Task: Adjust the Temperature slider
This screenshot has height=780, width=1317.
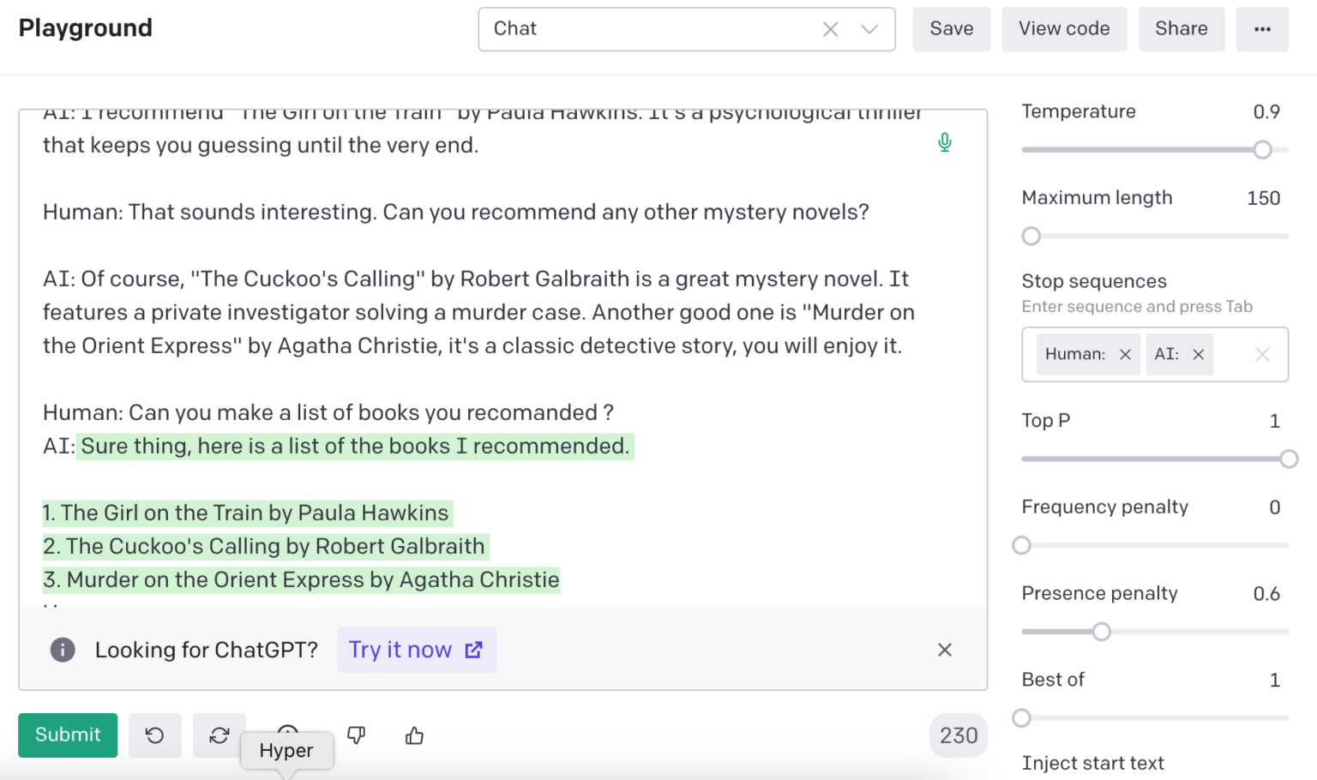Action: [x=1261, y=149]
